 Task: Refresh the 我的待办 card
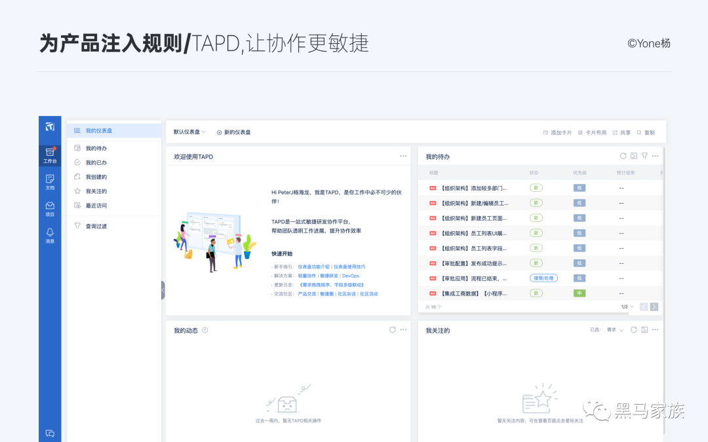[623, 156]
